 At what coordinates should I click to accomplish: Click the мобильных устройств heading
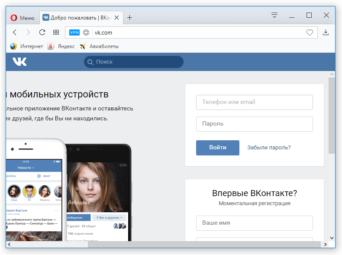[x=59, y=94]
